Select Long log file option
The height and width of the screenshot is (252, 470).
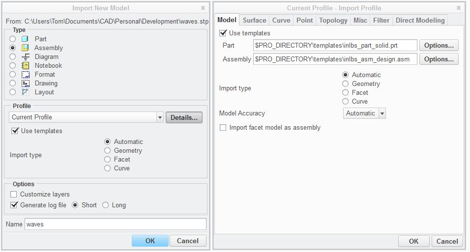(106, 205)
